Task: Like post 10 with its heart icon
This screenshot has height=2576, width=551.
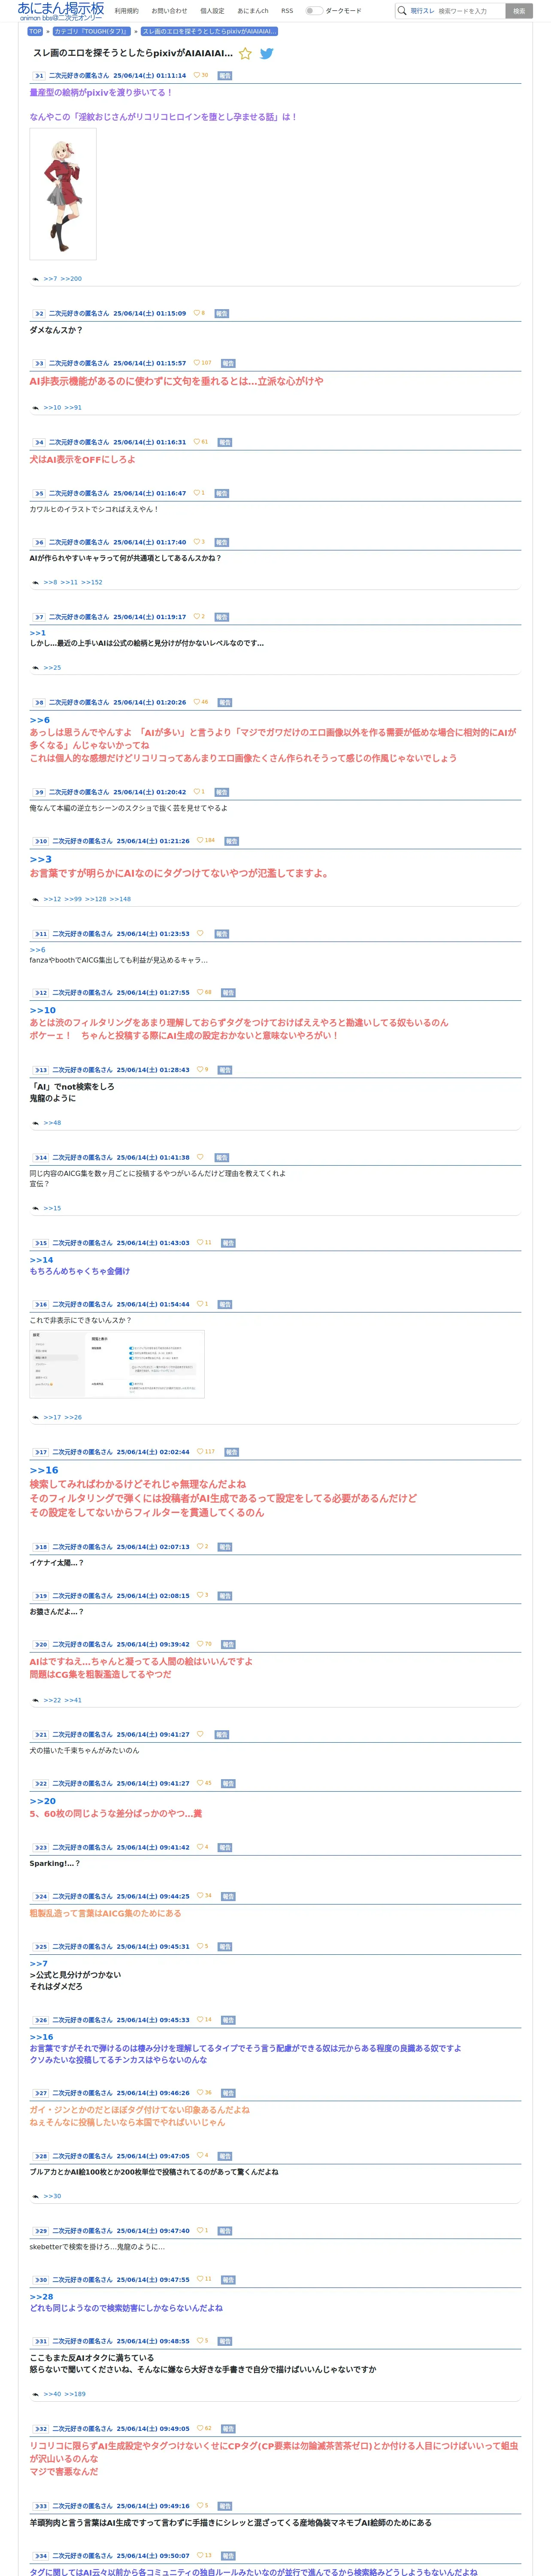Action: click(x=200, y=840)
